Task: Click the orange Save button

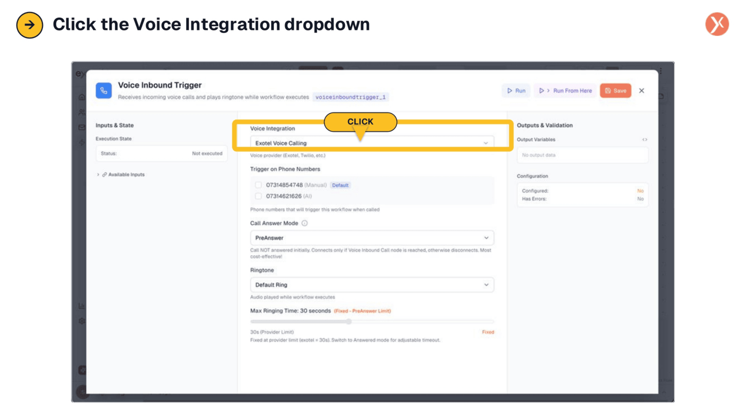Action: tap(615, 91)
